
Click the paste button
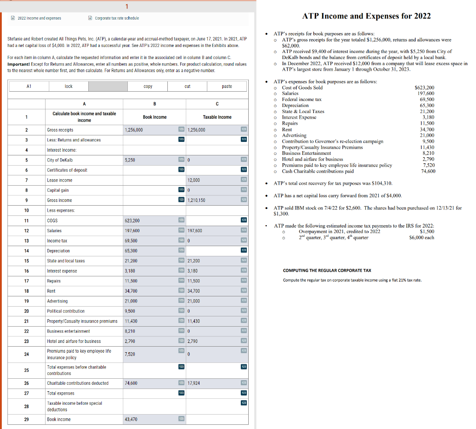(226, 86)
